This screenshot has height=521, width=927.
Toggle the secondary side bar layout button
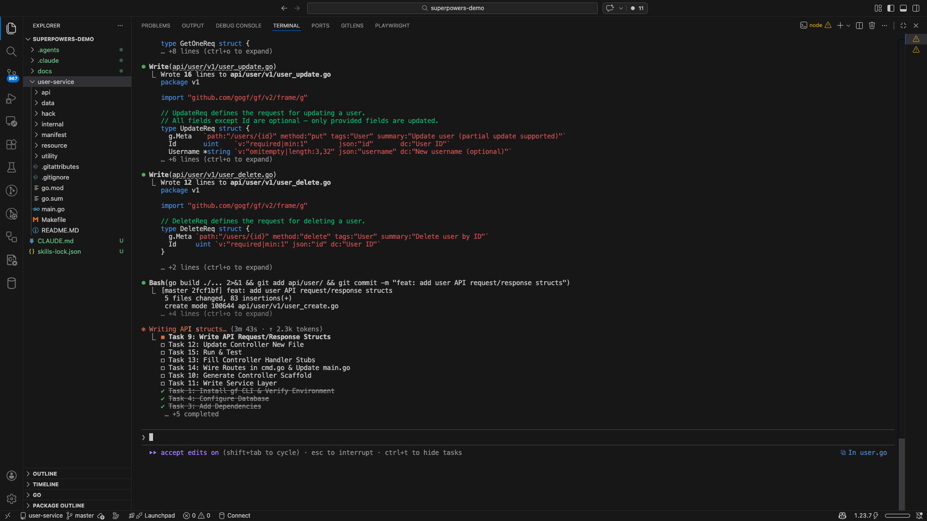916,8
